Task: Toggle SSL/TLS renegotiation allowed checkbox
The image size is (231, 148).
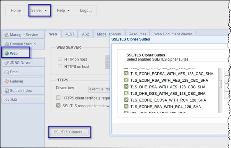Action: (x=59, y=105)
